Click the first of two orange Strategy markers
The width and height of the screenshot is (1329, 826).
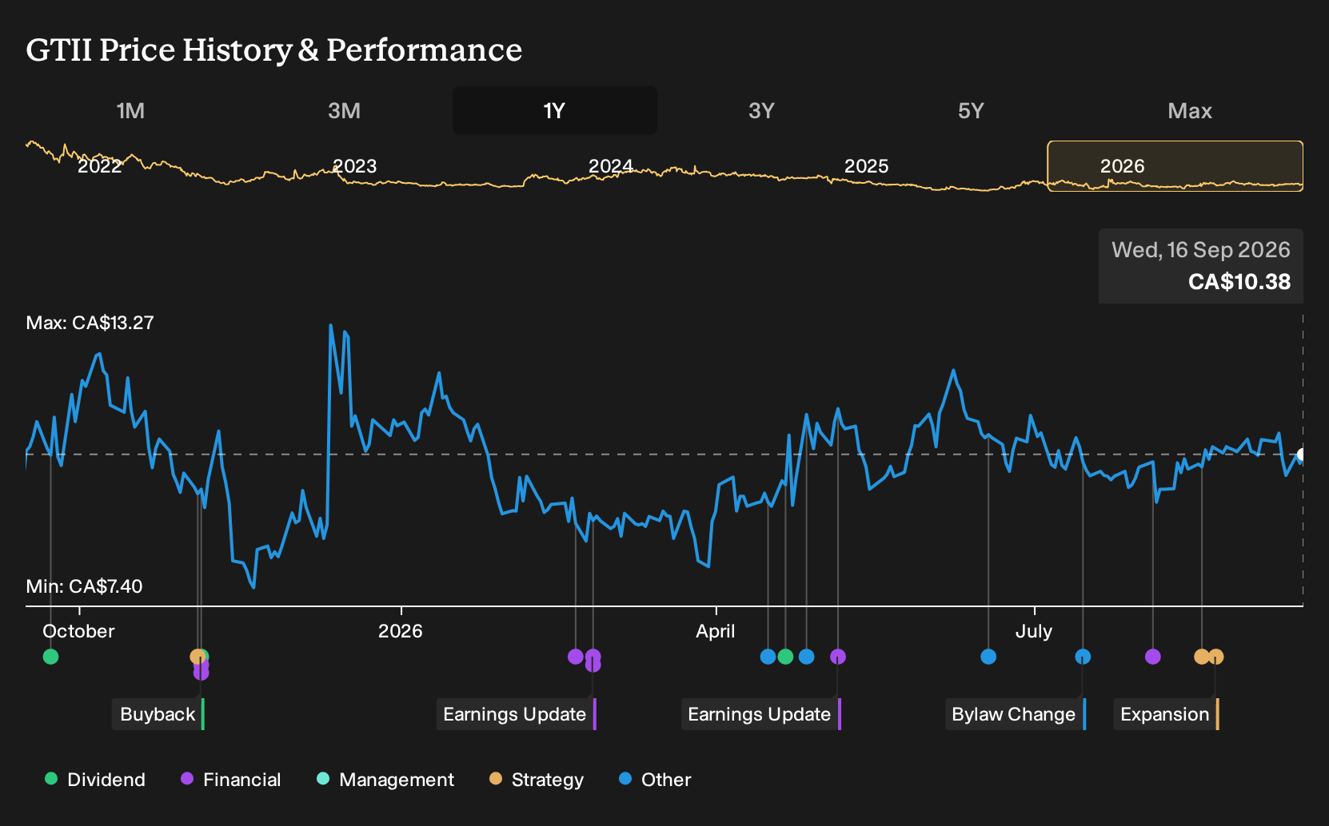click(x=1202, y=657)
